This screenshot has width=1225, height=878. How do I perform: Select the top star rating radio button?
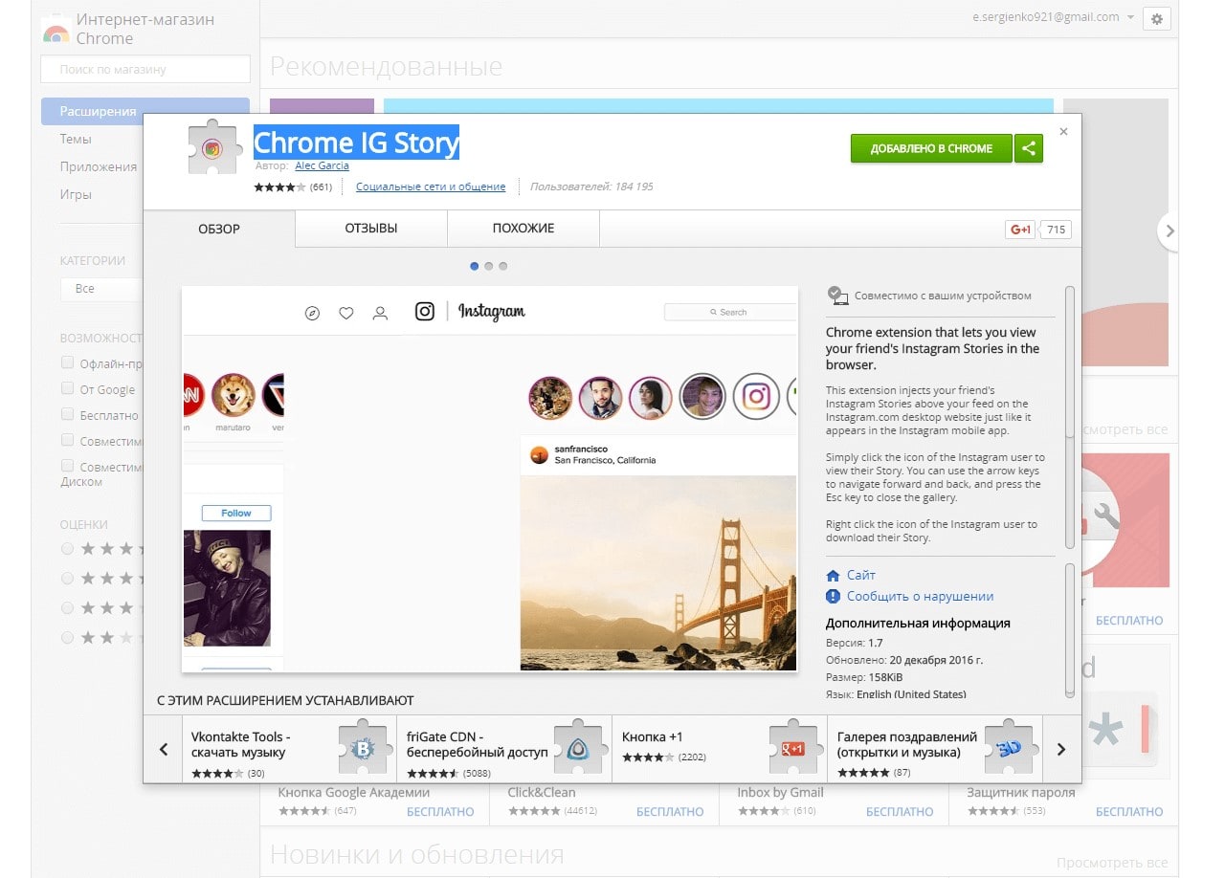[67, 549]
